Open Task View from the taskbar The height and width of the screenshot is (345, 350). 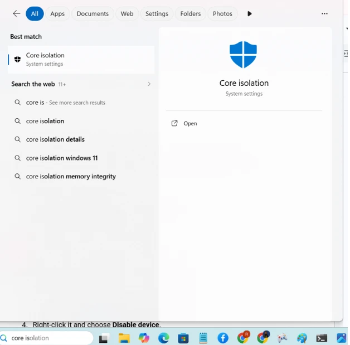click(104, 338)
